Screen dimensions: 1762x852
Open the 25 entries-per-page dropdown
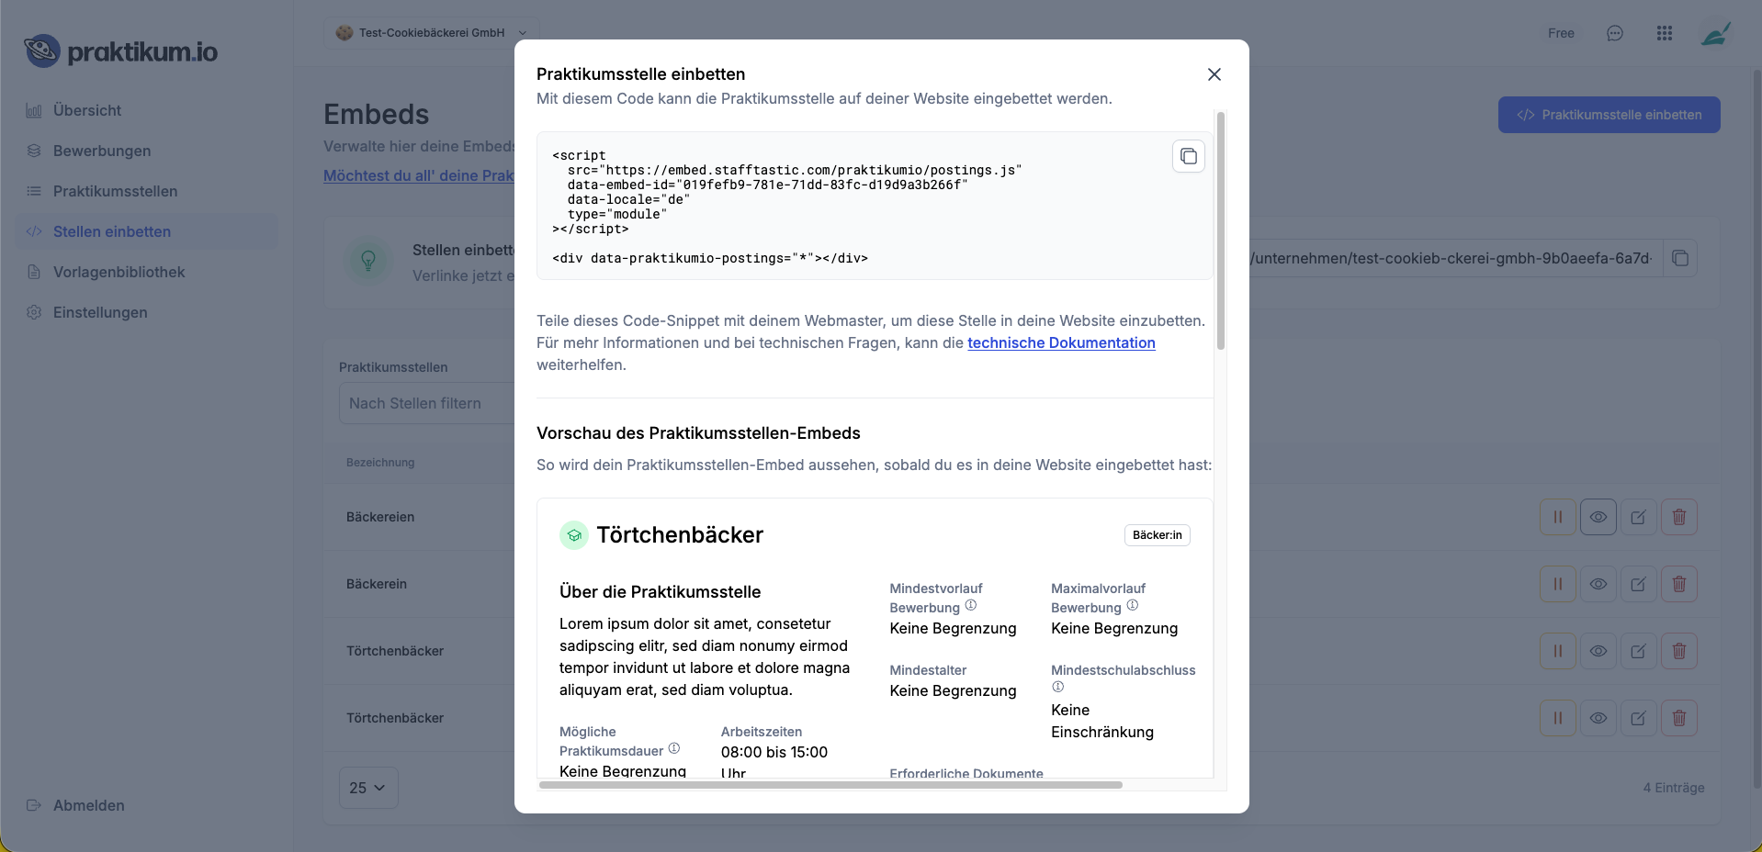(368, 788)
